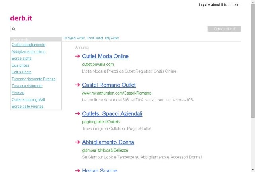Select the Italy outlet tab link

(x=112, y=38)
